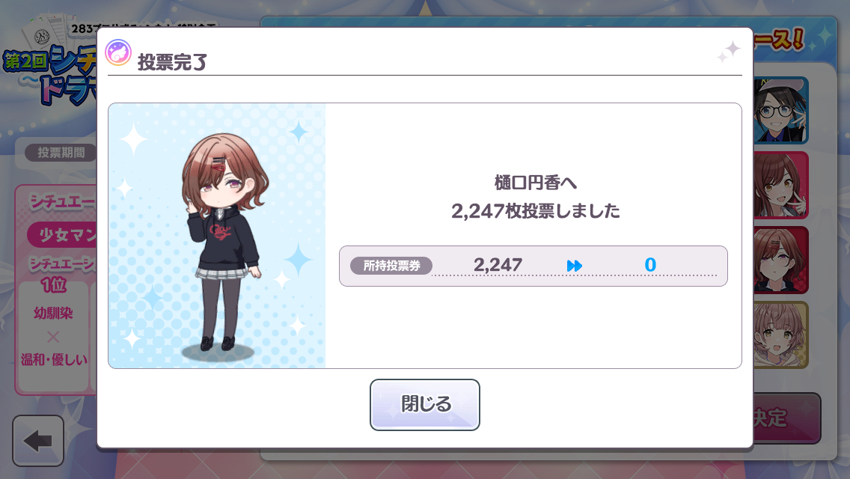The width and height of the screenshot is (850, 479).
Task: Click the remaining tickets value 0
Action: pyautogui.click(x=650, y=265)
